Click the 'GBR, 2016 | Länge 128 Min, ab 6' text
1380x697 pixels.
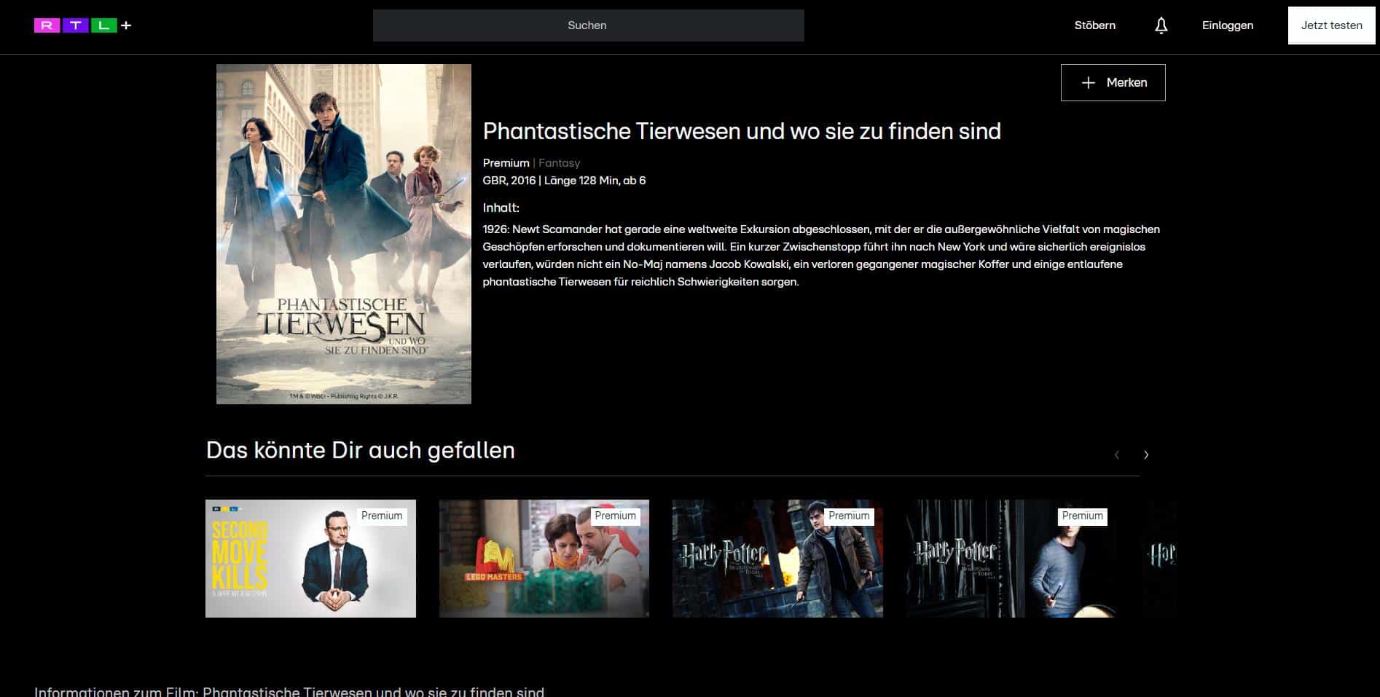(x=564, y=181)
